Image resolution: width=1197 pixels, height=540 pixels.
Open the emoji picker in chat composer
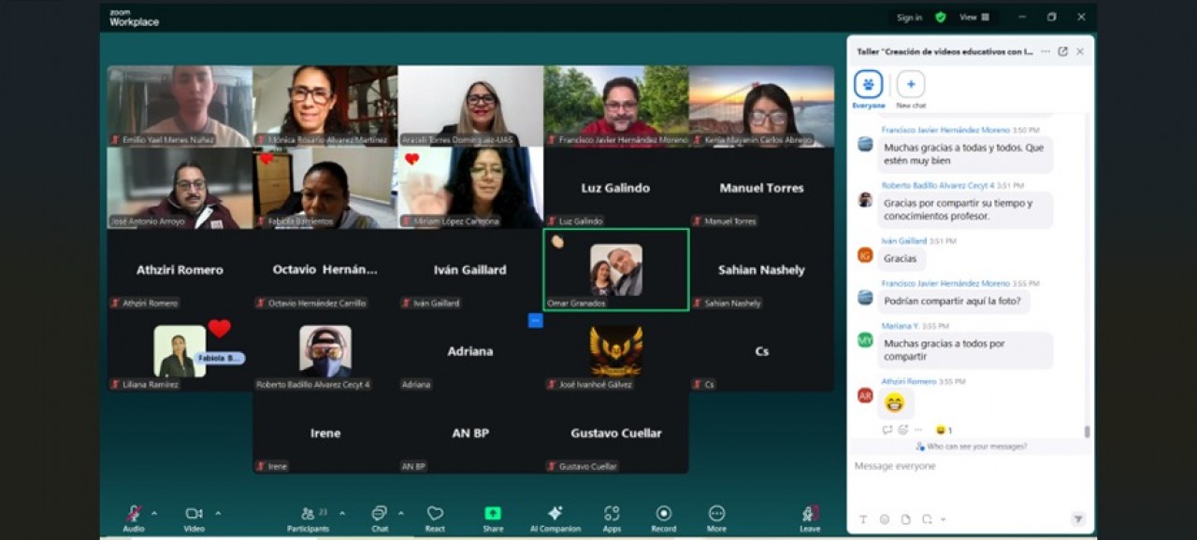coord(884,519)
